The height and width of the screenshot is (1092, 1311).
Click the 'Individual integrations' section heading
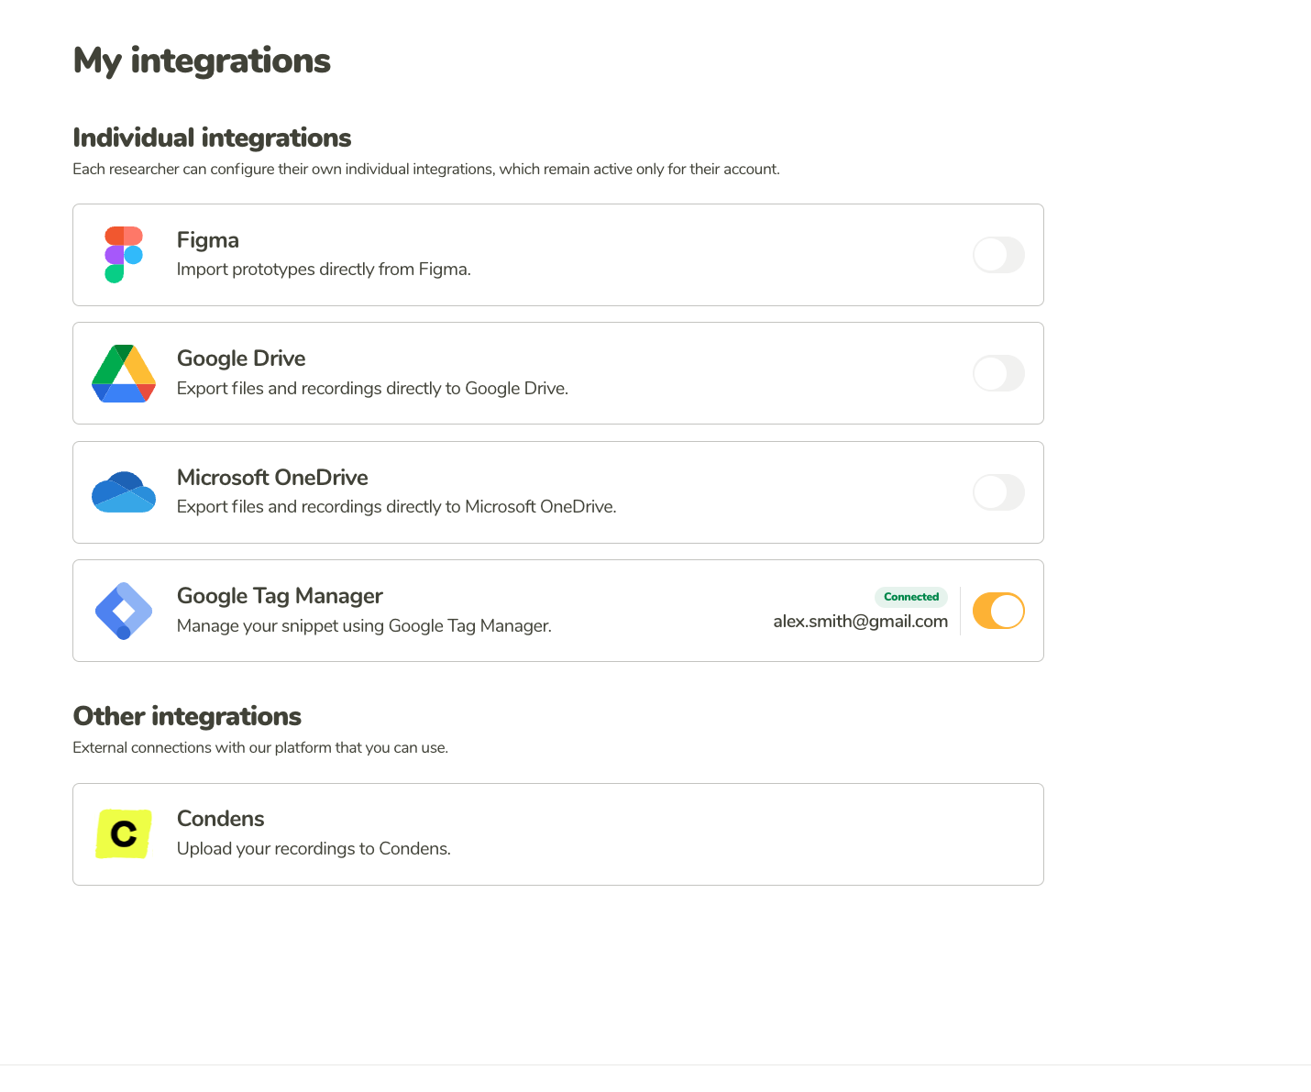[212, 138]
